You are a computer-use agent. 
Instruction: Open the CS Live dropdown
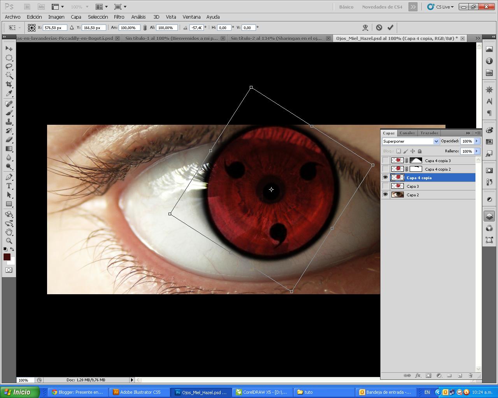[x=440, y=7]
